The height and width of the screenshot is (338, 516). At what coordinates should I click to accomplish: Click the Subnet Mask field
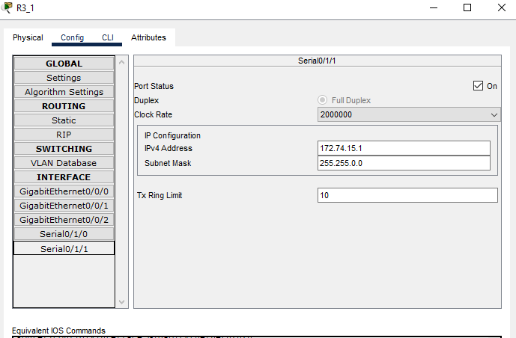(x=404, y=163)
